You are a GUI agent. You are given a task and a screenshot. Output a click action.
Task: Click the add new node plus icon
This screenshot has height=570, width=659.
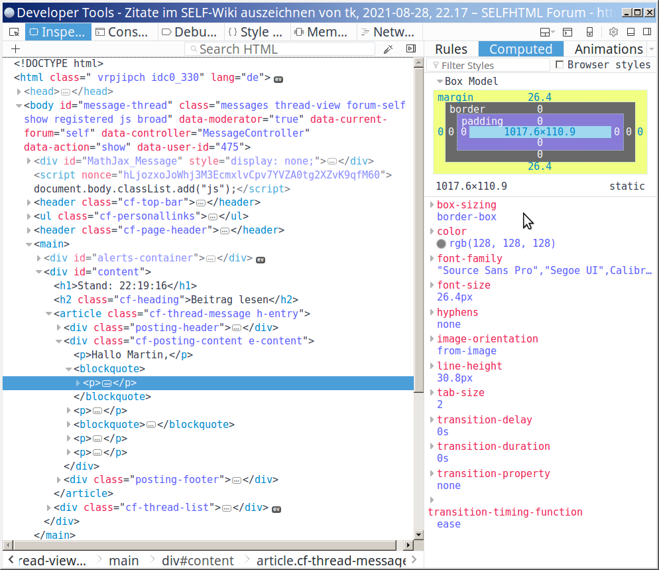click(16, 49)
